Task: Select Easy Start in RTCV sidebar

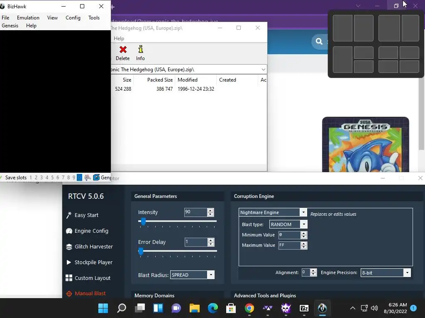Action: click(x=86, y=215)
